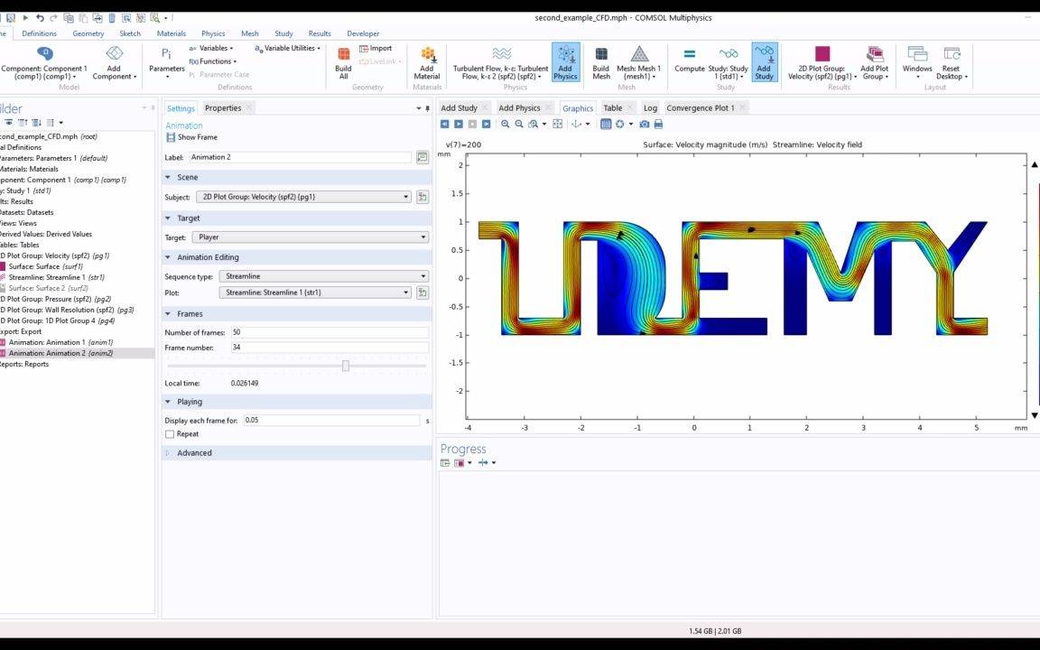Screen dimensions: 1040x650
Task: Open the Windows layout menu
Action: coord(917,62)
